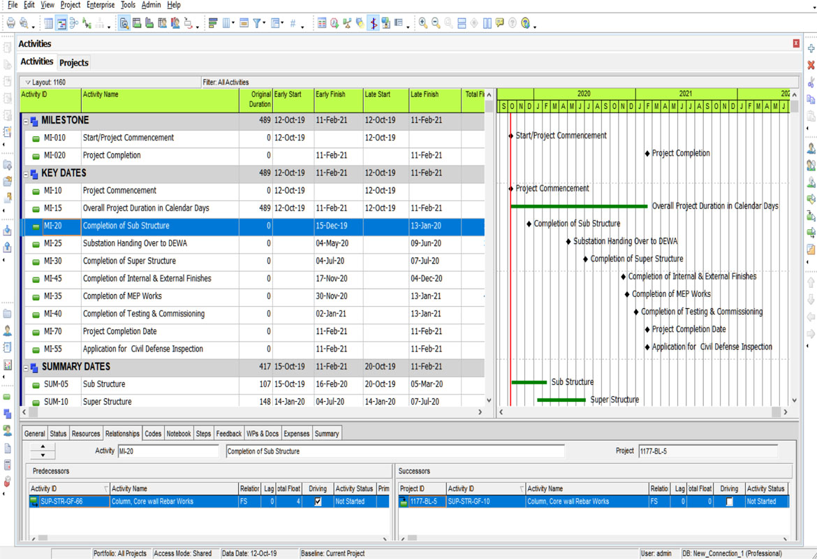Select the MI-010 Start/Project Commencement row

pos(252,138)
